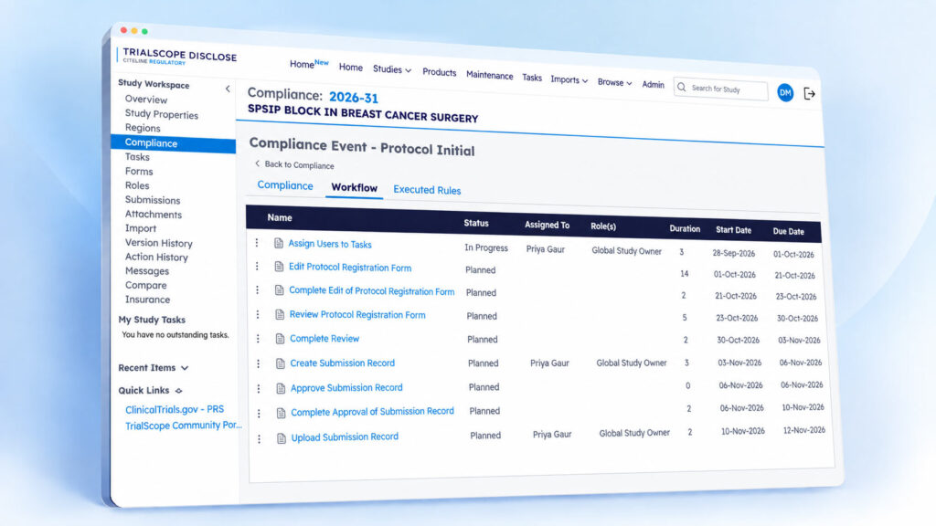Open the Edit Protocol Registration Form link
The width and height of the screenshot is (936, 526).
(x=350, y=268)
